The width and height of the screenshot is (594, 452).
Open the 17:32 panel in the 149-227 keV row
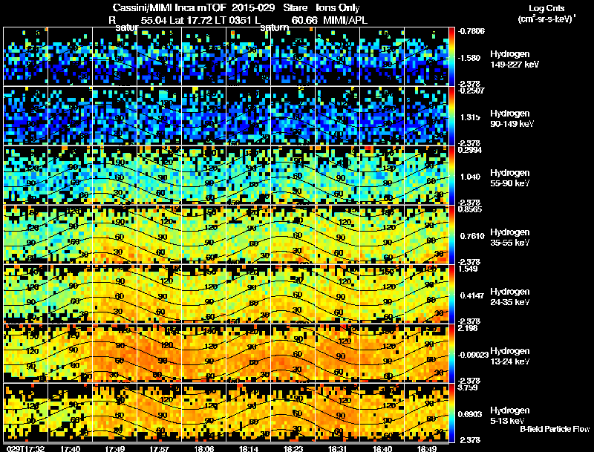(26, 56)
